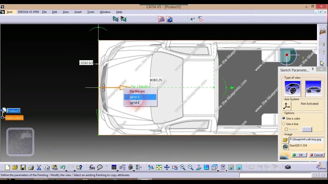Select the Rotate view icon
Screen dimensions: 328x184
pos(175,167)
